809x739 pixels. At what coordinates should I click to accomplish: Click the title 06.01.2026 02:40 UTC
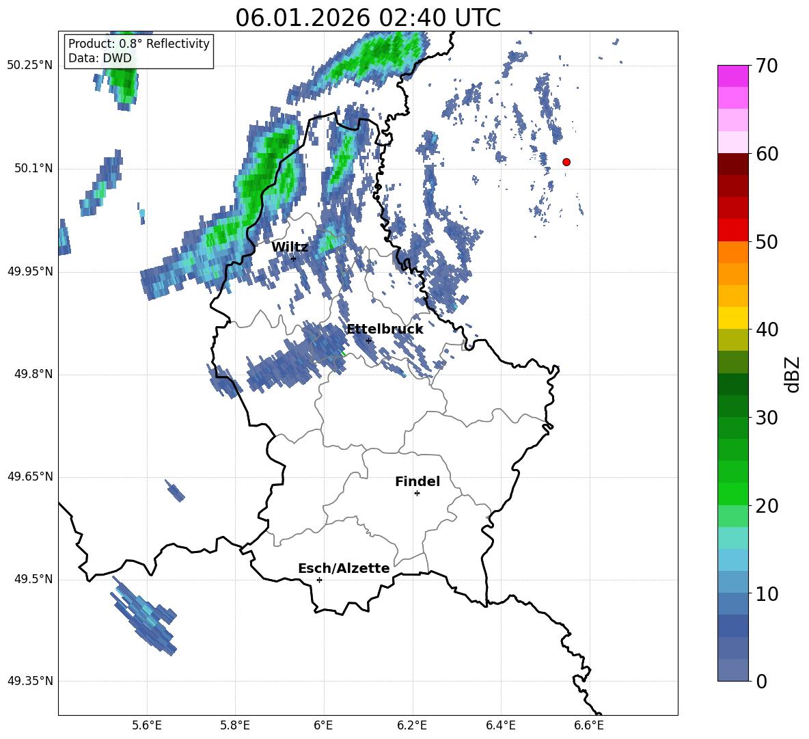(368, 18)
